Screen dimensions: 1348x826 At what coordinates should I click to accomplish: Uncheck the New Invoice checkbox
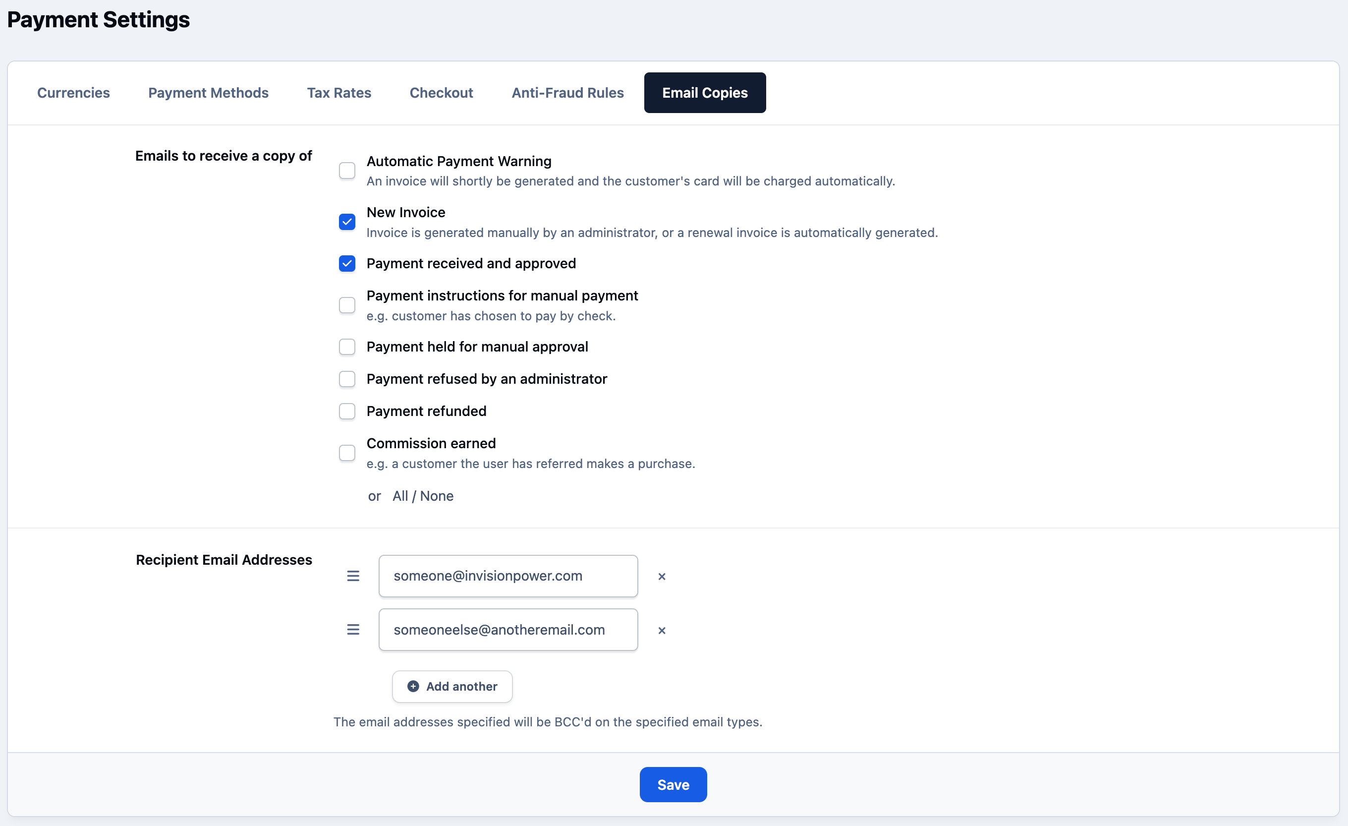pyautogui.click(x=347, y=222)
